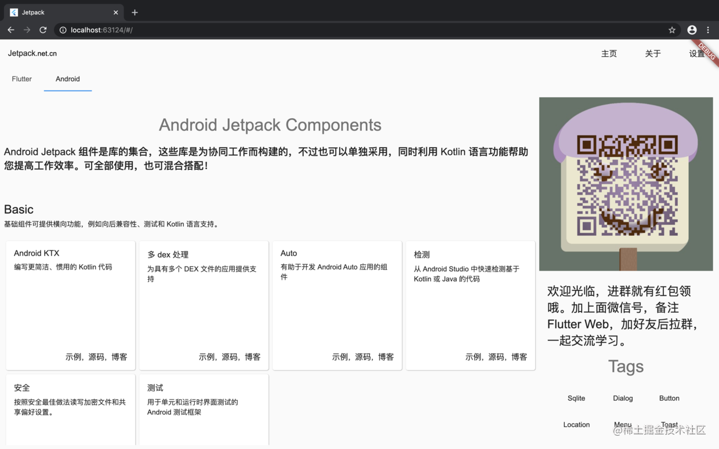Reload the page with refresh icon
Viewport: 719px width, 449px height.
coord(43,30)
